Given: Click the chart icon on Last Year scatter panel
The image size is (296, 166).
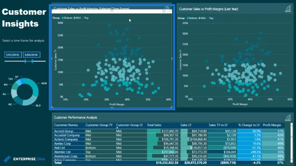Looking at the screenshot, I should click(288, 9).
